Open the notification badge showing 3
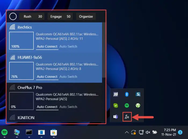Image resolution: width=188 pixels, height=139 pixels. pyautogui.click(x=180, y=132)
